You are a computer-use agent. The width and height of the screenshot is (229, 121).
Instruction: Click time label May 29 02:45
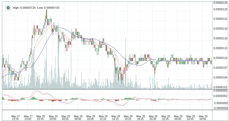[191, 118]
